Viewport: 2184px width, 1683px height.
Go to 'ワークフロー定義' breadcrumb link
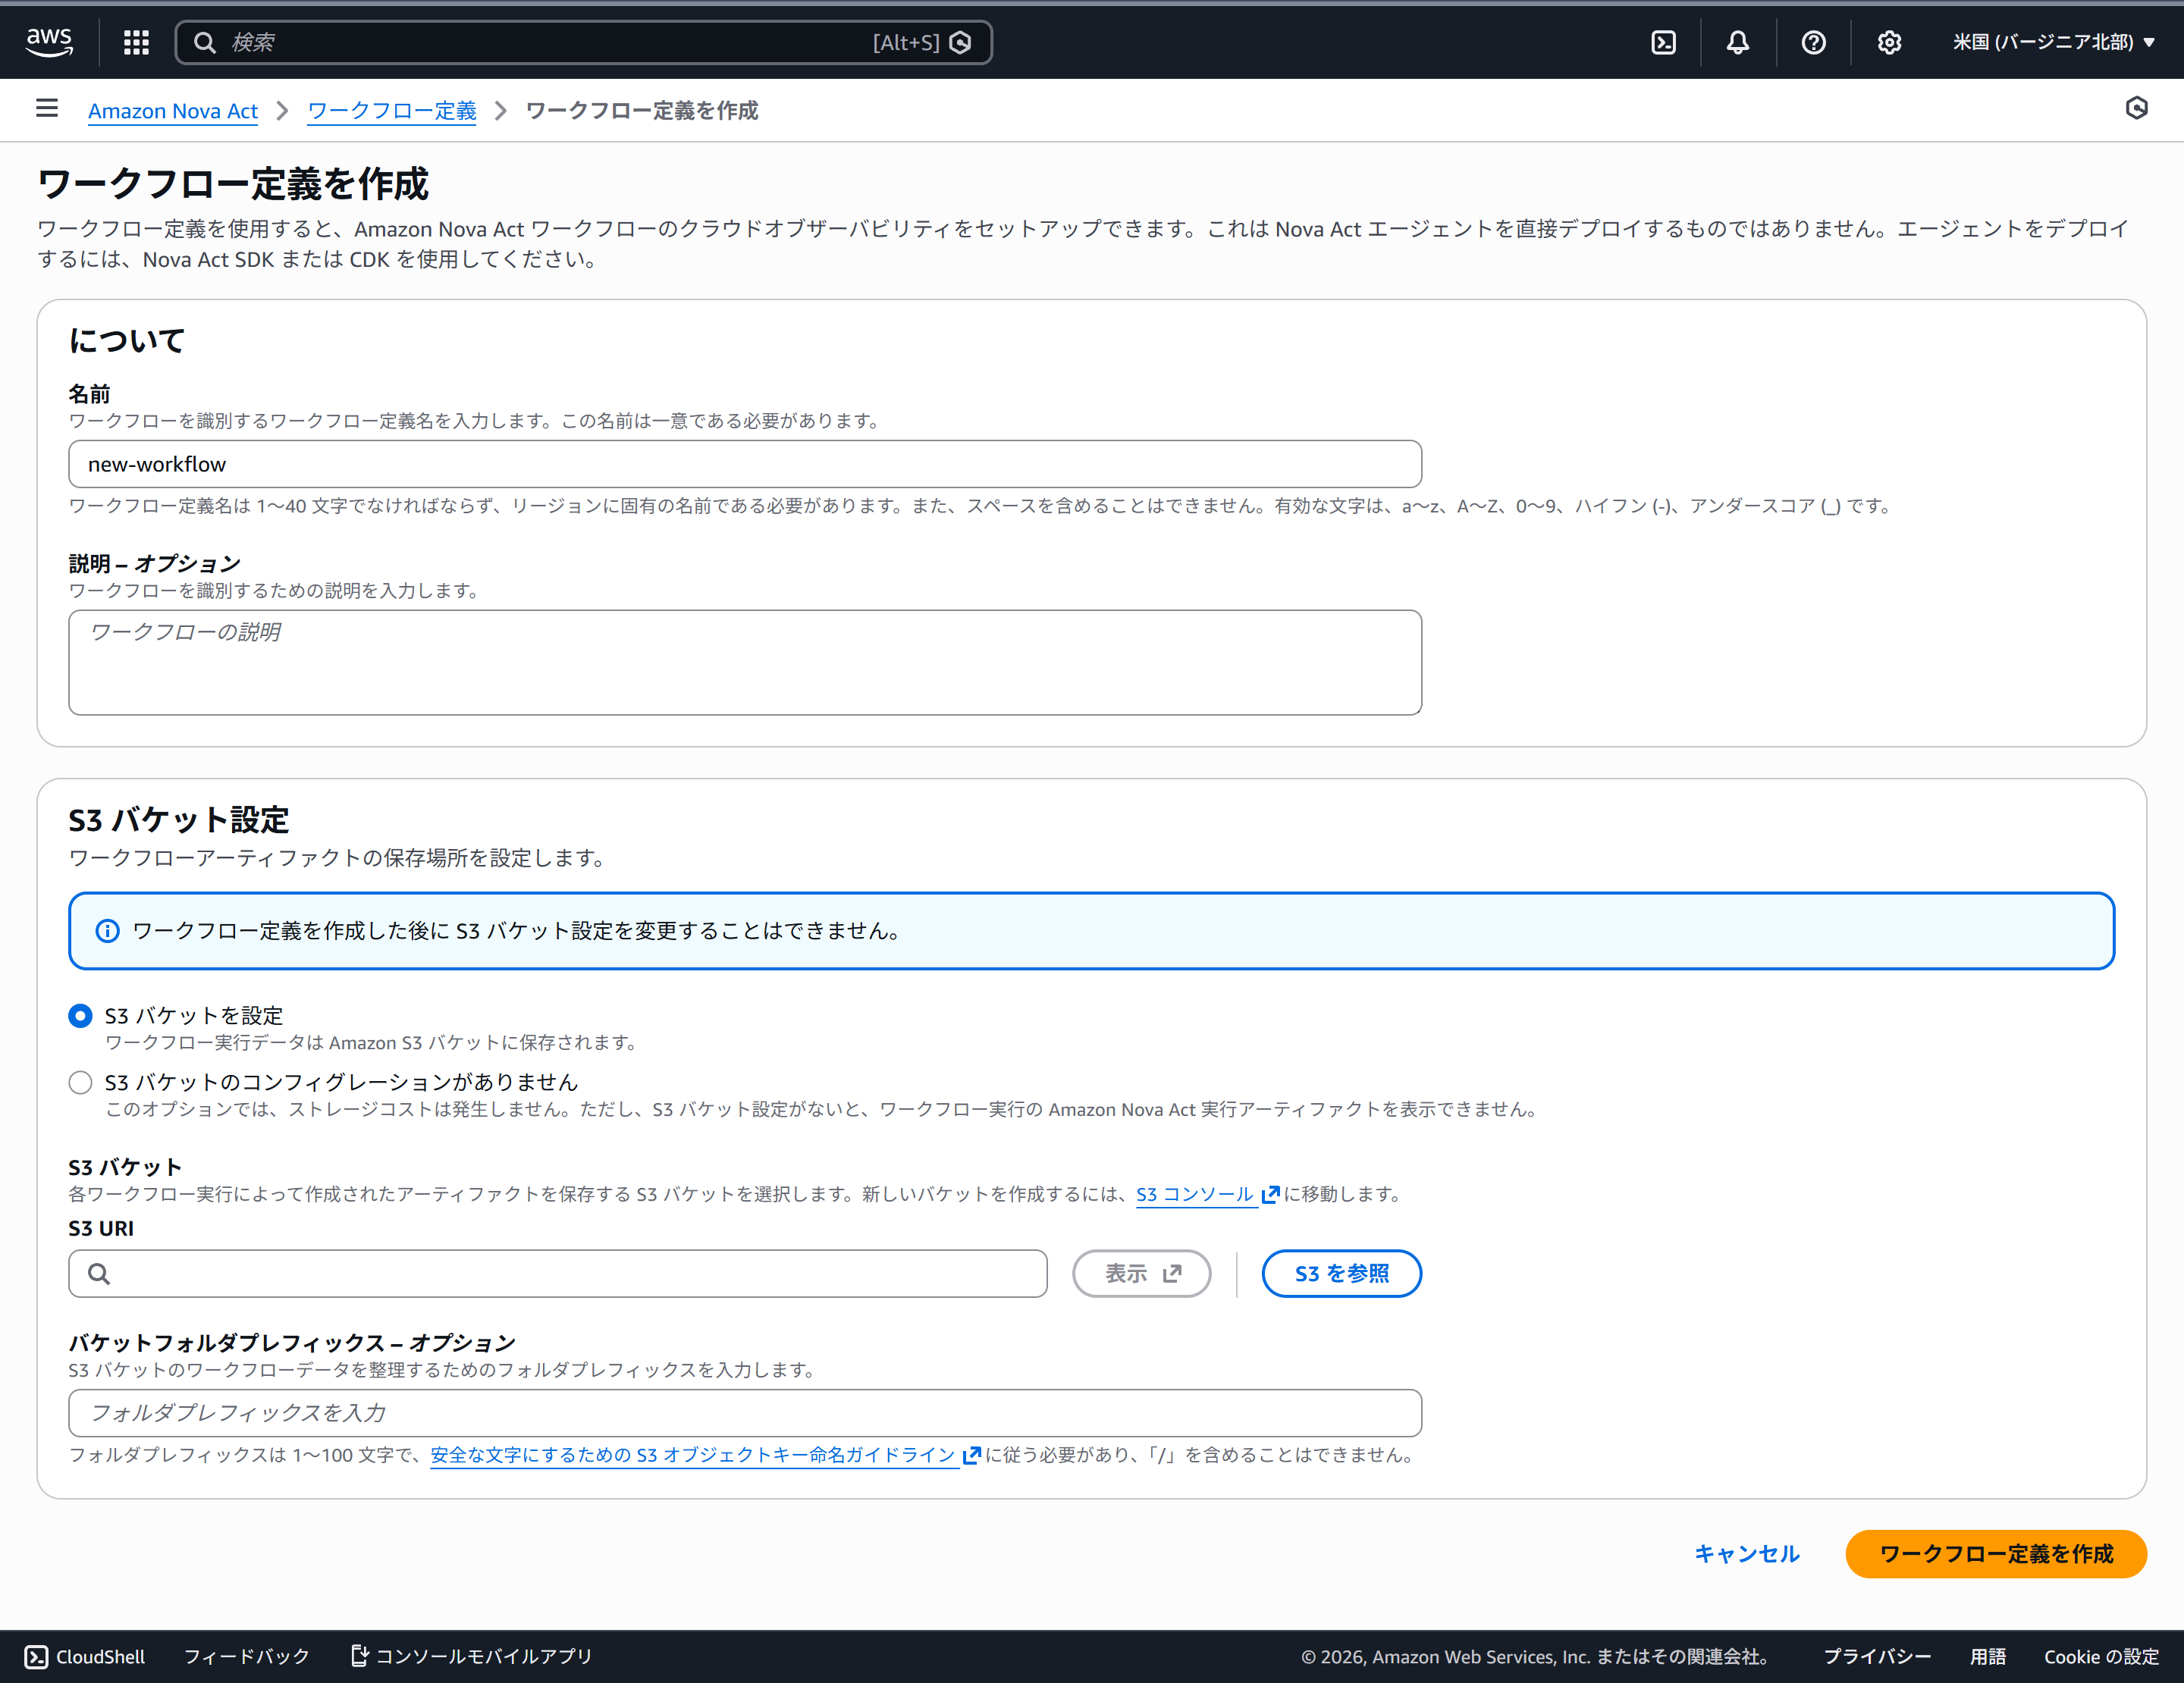pos(391,111)
